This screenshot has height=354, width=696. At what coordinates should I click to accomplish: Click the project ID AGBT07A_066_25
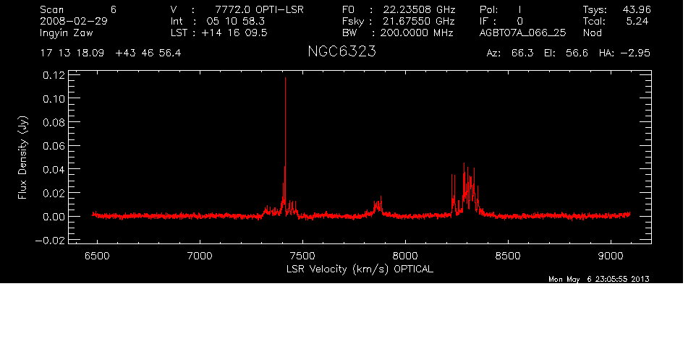(x=522, y=33)
